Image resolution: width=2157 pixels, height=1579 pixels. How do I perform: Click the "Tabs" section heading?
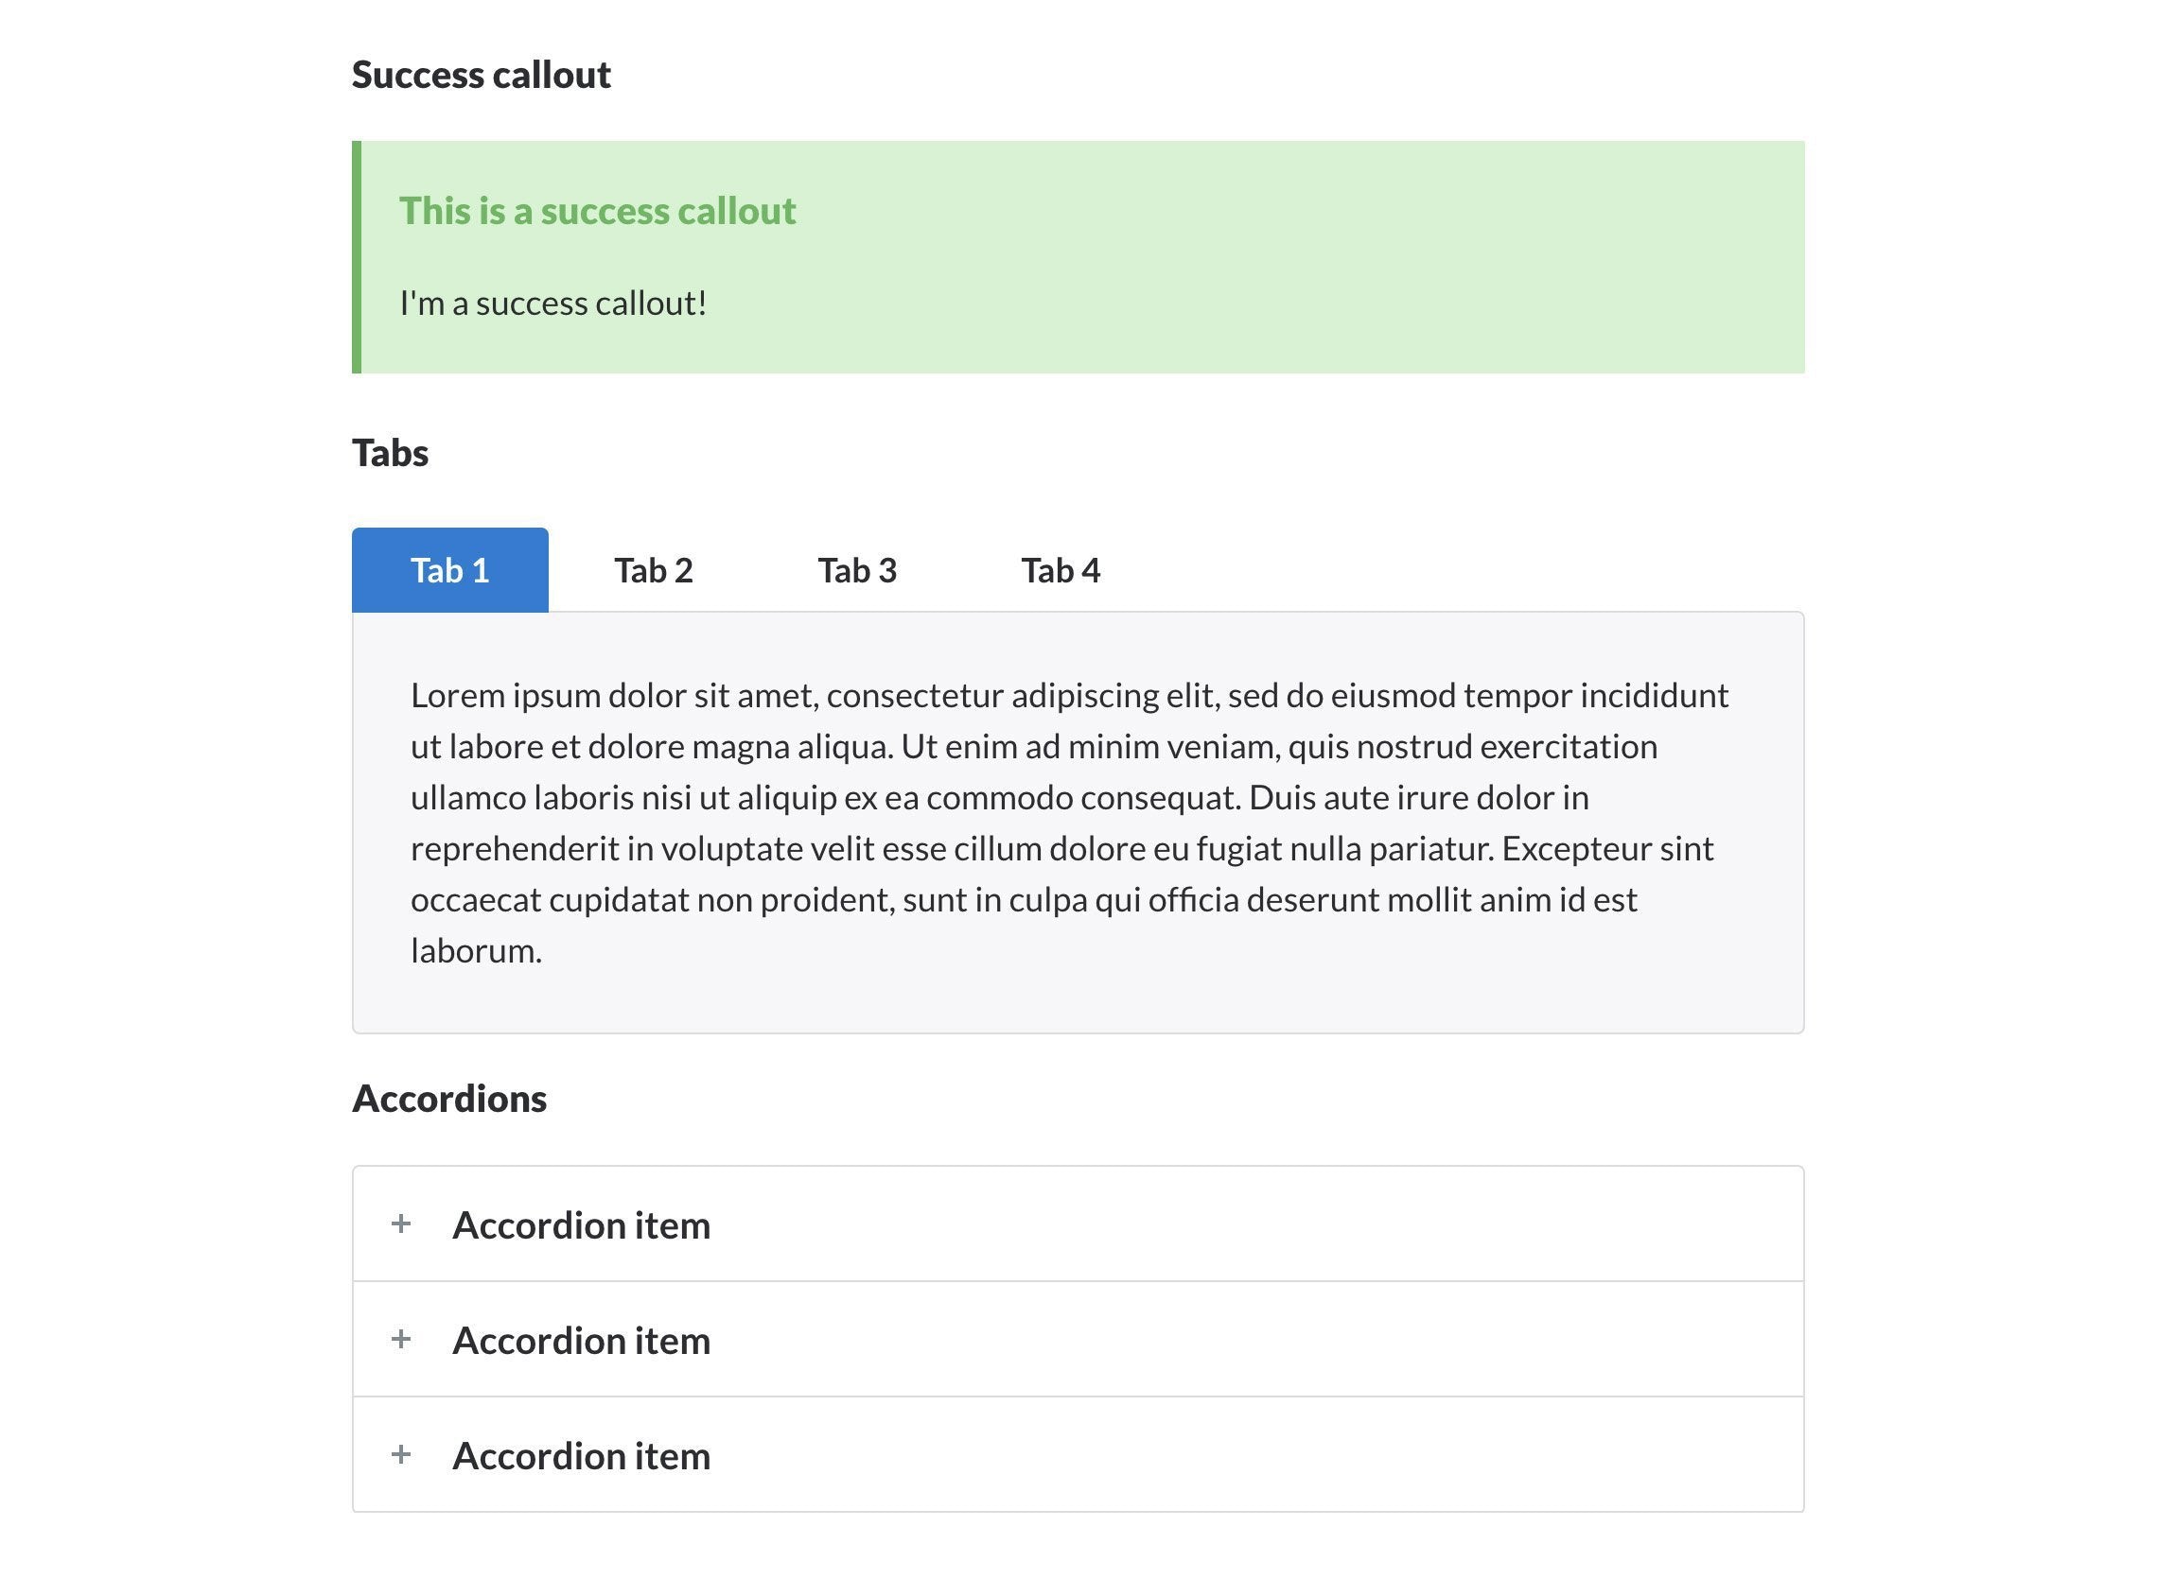click(x=390, y=453)
